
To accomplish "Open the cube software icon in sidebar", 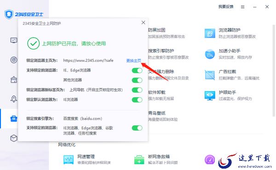I will pos(14,138).
